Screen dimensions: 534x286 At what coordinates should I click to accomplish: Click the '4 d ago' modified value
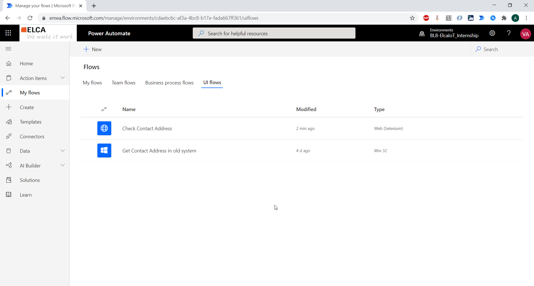click(303, 151)
